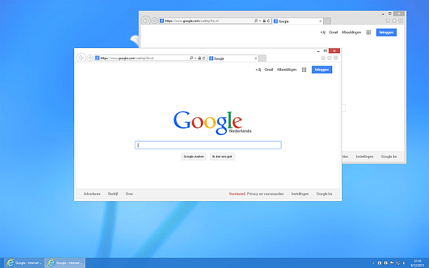
Task: Focus the Google search input field
Action: click(x=208, y=145)
